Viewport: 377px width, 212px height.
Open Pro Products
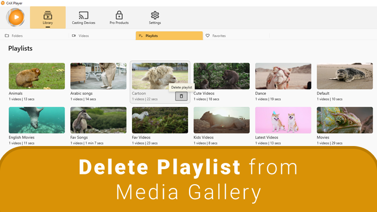119,17
